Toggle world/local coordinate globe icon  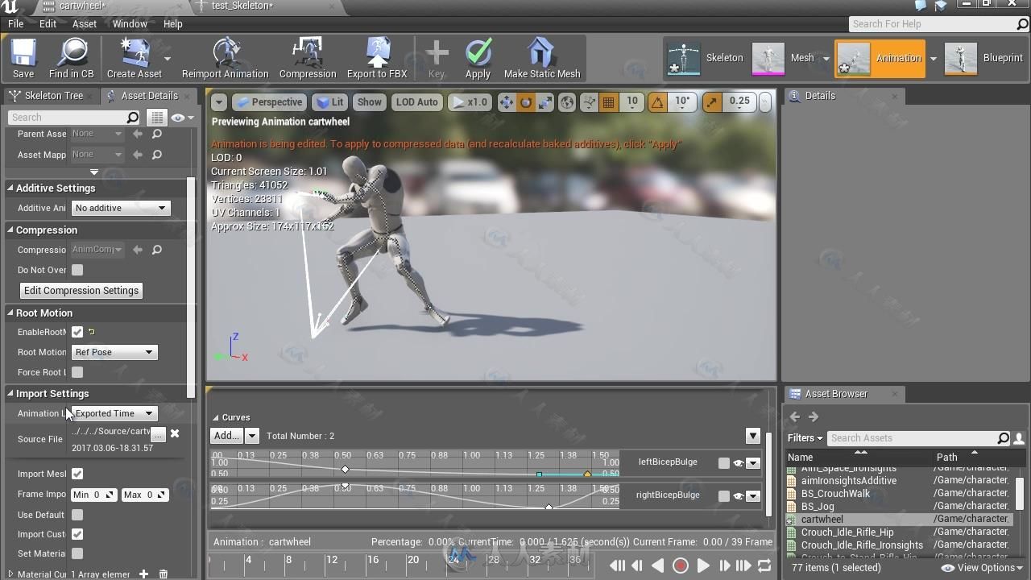click(567, 102)
